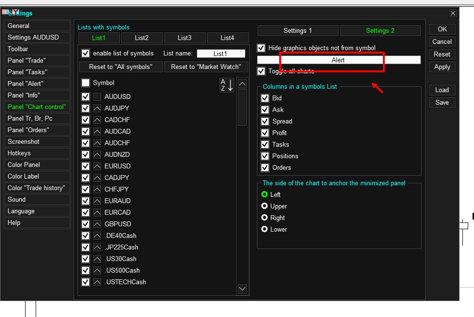Move AUDCHF up with its arrow icon
The width and height of the screenshot is (474, 317).
tap(97, 143)
